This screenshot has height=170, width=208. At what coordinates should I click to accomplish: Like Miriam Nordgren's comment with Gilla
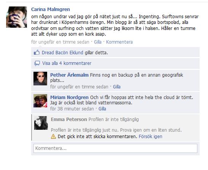(x=102, y=109)
